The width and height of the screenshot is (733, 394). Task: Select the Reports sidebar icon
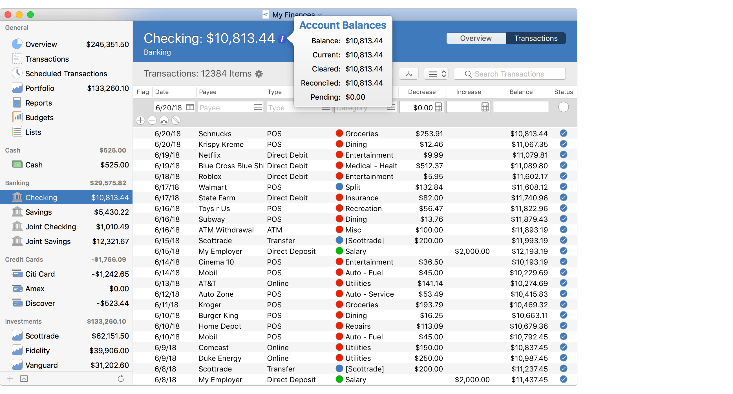pos(17,102)
